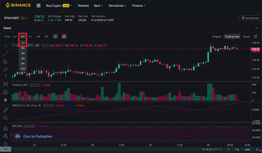Choose 8H from the interval list
This screenshot has width=262, height=153.
(23, 64)
